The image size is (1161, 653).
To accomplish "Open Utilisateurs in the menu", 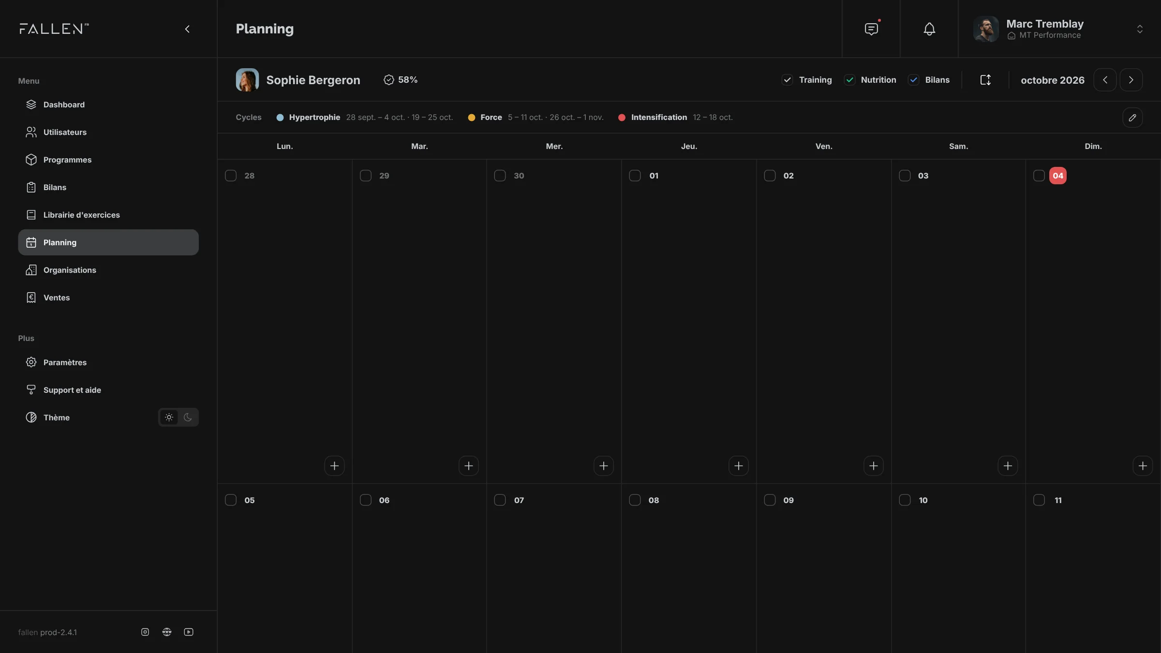I will tap(108, 132).
